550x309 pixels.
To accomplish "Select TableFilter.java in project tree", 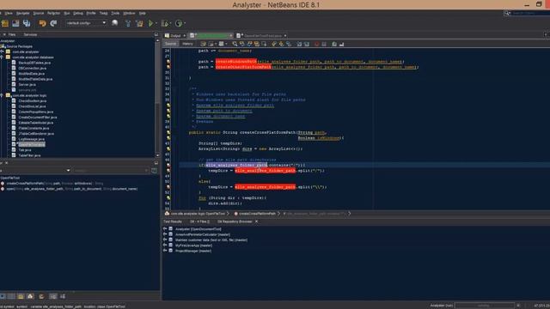I will [x=29, y=155].
